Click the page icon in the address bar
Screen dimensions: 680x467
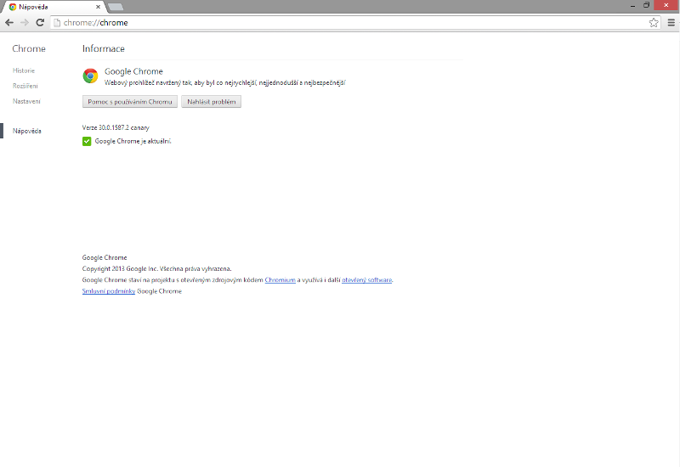(x=57, y=23)
